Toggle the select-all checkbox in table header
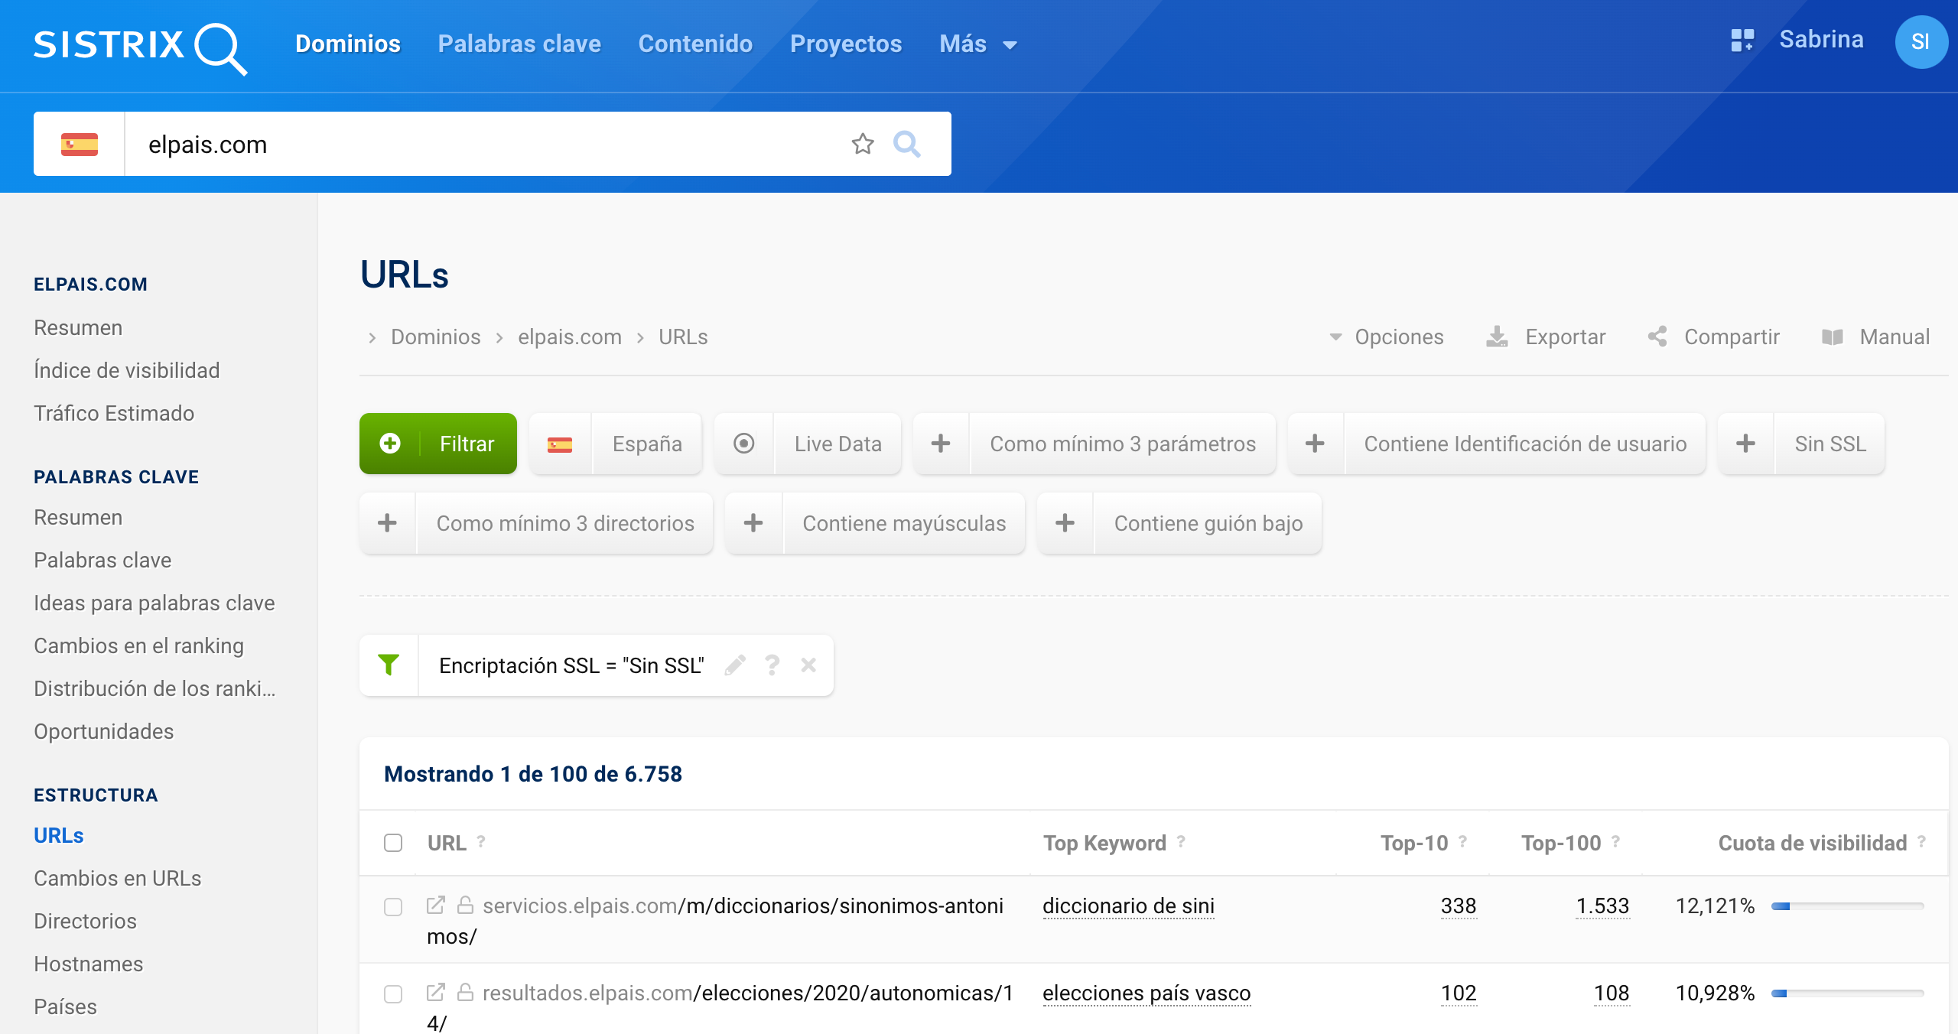The height and width of the screenshot is (1034, 1958). click(x=393, y=843)
